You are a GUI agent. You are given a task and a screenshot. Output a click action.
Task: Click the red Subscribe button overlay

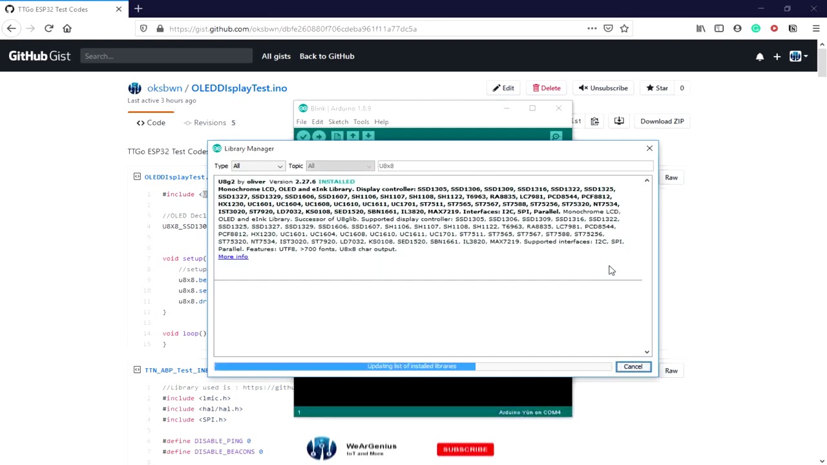465,449
